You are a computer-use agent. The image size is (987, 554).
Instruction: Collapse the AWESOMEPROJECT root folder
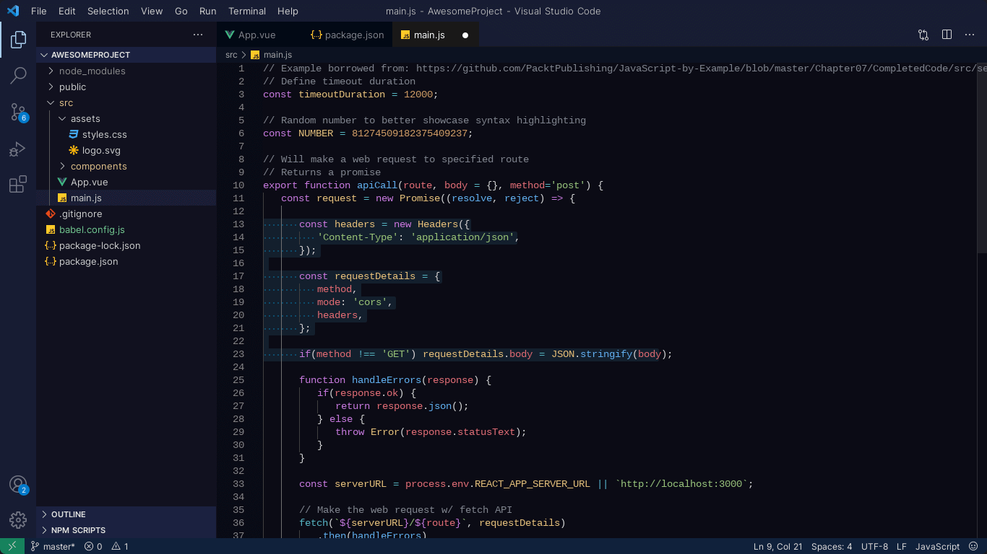(126, 55)
